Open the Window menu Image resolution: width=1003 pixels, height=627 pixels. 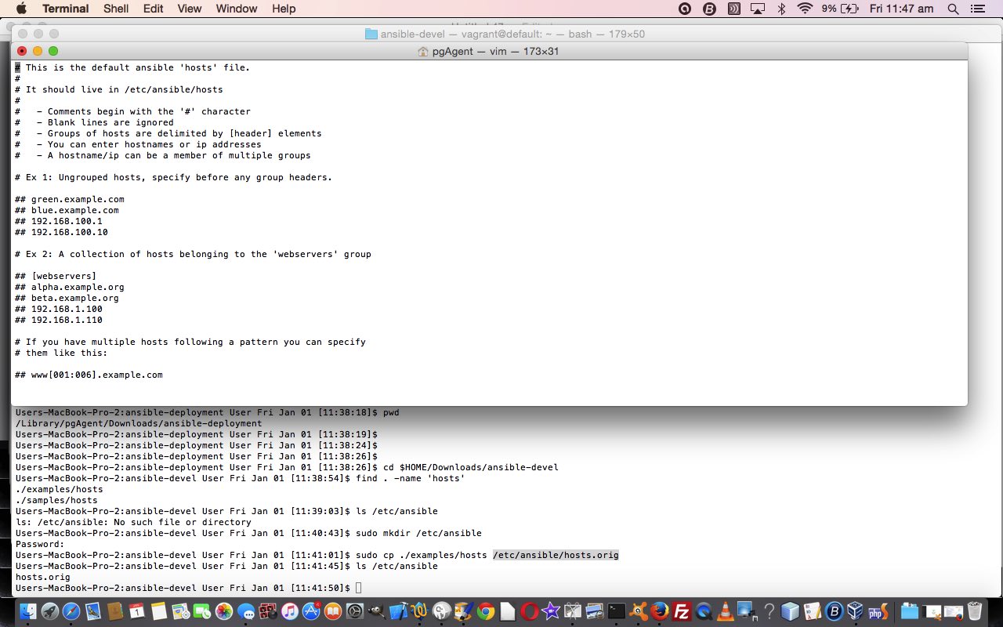click(x=236, y=9)
